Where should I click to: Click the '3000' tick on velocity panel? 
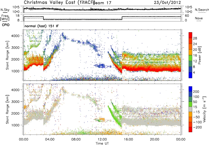pos(15,102)
